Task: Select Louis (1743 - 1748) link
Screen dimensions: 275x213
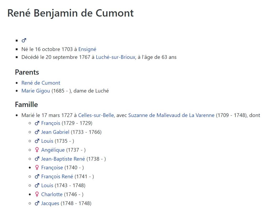Action: tap(47, 185)
